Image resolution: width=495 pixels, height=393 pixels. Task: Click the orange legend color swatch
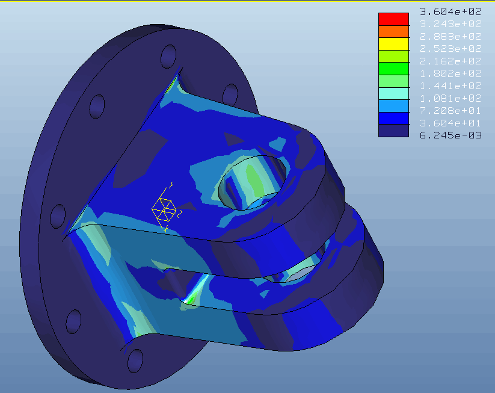click(x=394, y=31)
